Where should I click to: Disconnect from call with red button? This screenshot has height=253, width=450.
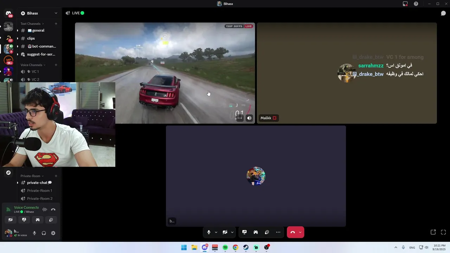pos(292,232)
